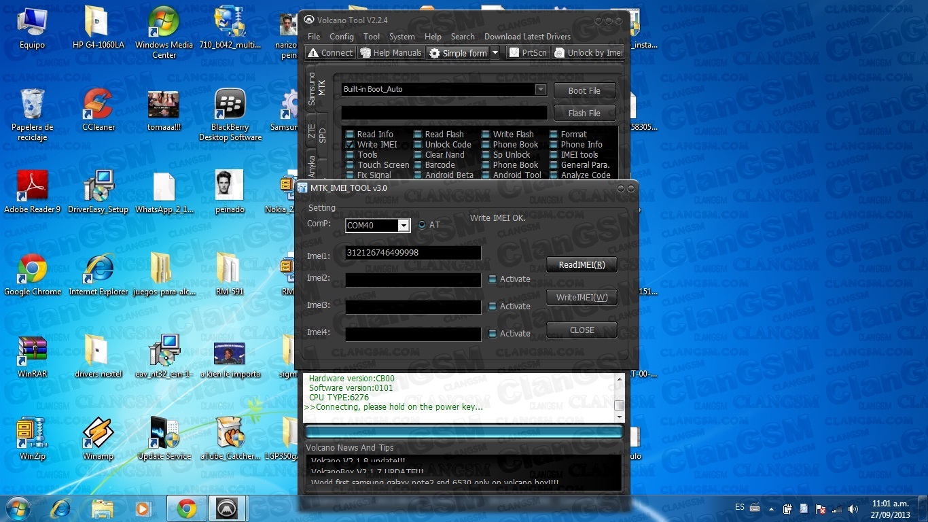Launch CCleaner from the desktop
The height and width of the screenshot is (522, 928).
point(99,110)
